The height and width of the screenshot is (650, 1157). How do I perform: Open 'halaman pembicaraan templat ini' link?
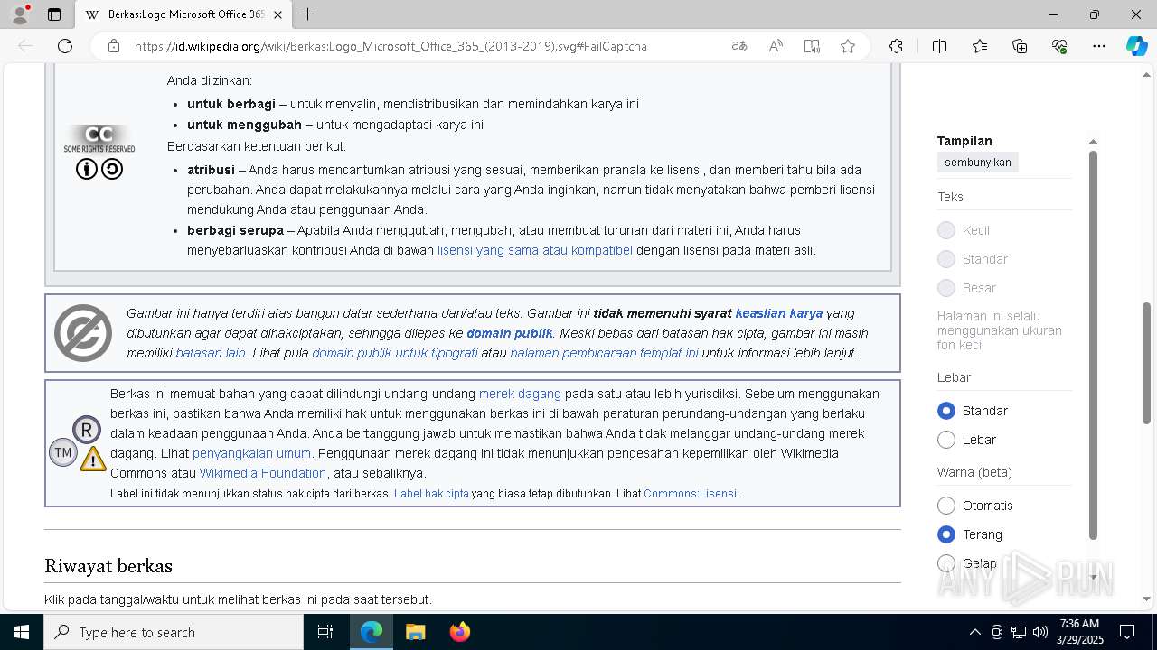[604, 353]
